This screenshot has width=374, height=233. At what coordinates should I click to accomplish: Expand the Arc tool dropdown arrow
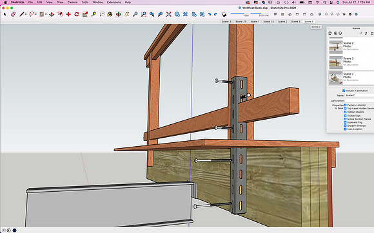coord(35,15)
